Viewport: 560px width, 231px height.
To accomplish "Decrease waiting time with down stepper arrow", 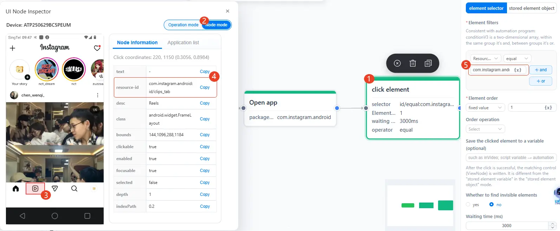I will point(553,227).
